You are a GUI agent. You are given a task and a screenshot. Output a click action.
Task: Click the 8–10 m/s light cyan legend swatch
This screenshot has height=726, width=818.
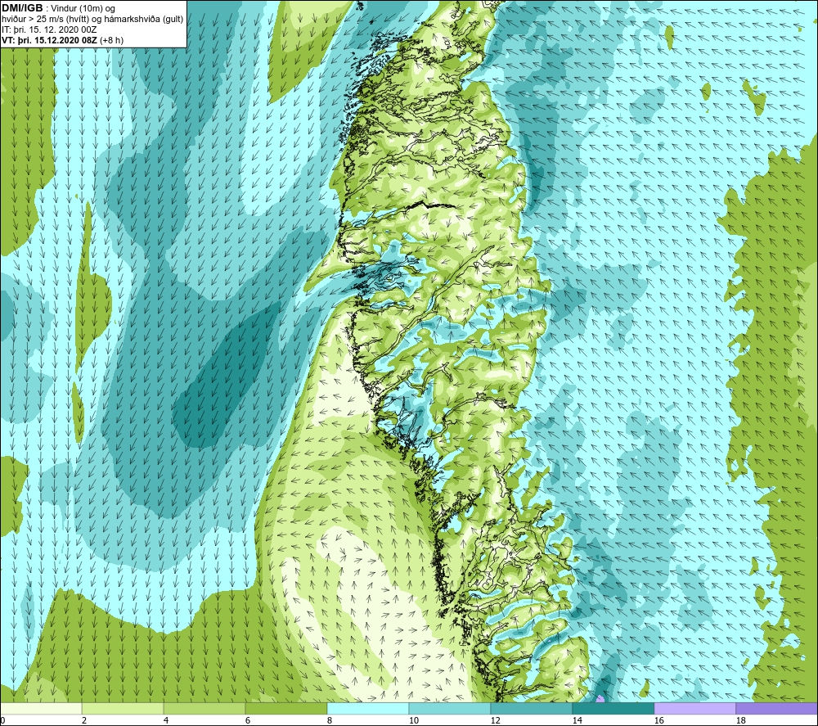(368, 709)
